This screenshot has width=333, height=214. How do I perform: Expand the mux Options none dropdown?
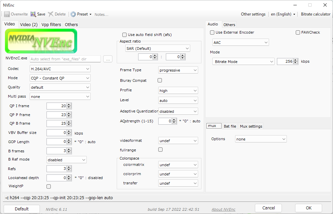[261, 139]
